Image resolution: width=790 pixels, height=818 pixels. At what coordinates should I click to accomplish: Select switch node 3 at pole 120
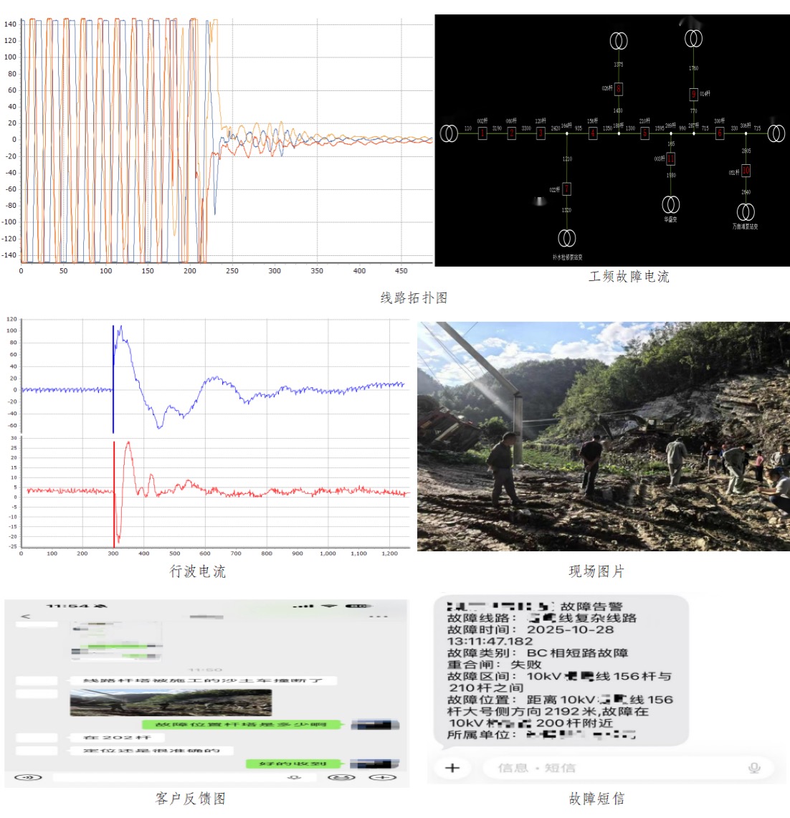pos(541,133)
